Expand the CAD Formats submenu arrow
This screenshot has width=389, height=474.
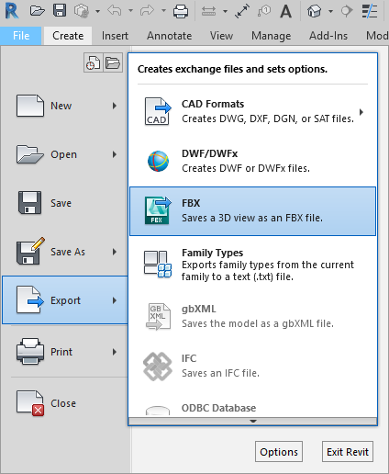361,112
